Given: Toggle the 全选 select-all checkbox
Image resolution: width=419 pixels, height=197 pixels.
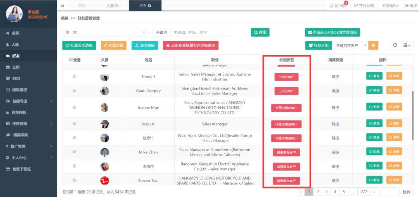Looking at the screenshot, I should [71, 60].
